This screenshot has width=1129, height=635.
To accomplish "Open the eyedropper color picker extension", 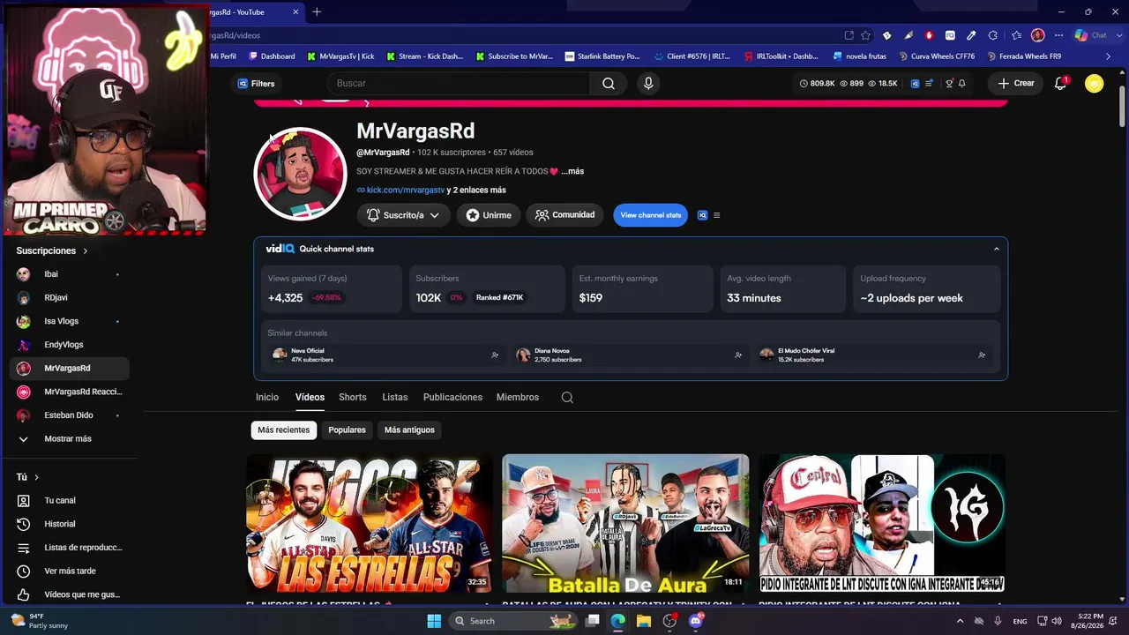I will tap(971, 35).
